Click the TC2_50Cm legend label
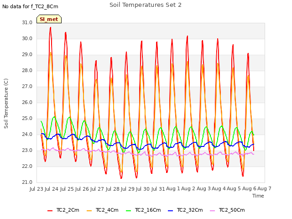 [x=232, y=210]
